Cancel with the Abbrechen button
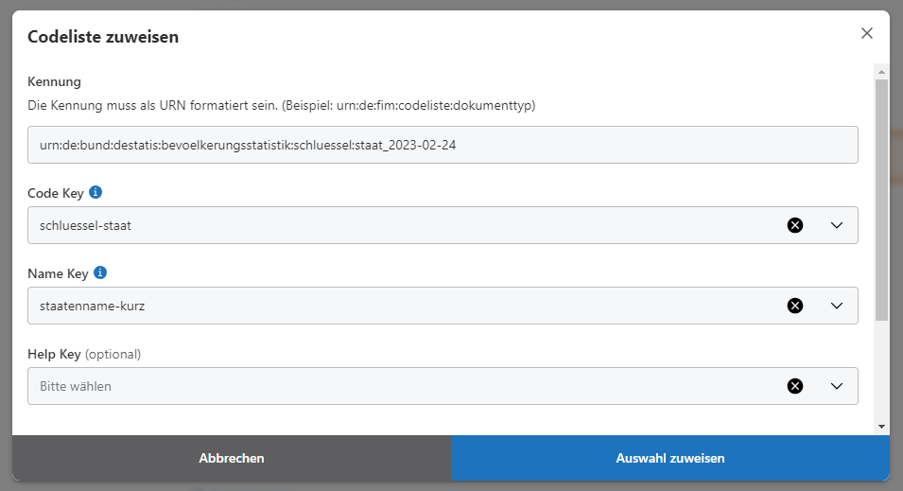Screen dimensions: 903x491 pyautogui.click(x=232, y=458)
